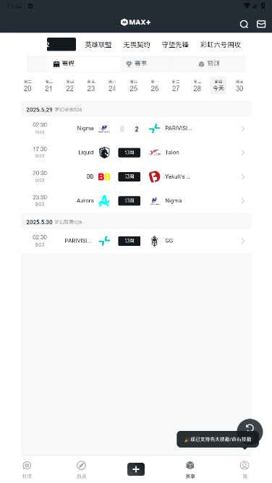
Task: Open the mail inbox icon
Action: click(x=261, y=24)
